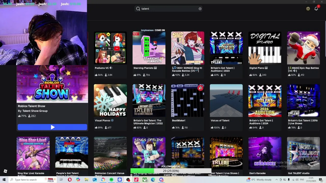Open the Sing Star Live! Karaoke thumbnail
Screen dimensions: 326x183
(x=33, y=153)
